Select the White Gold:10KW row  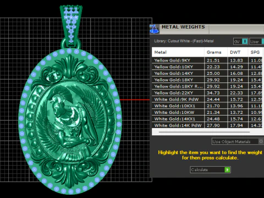coord(207,112)
